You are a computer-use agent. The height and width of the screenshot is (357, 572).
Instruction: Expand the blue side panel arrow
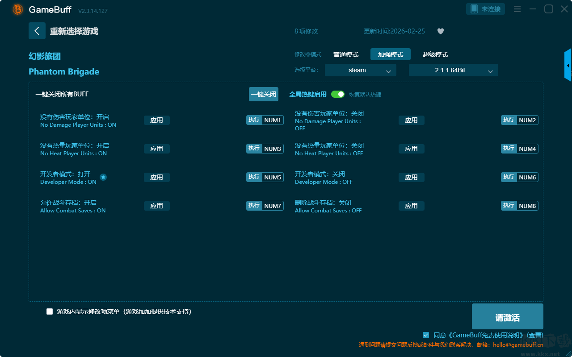click(568, 65)
